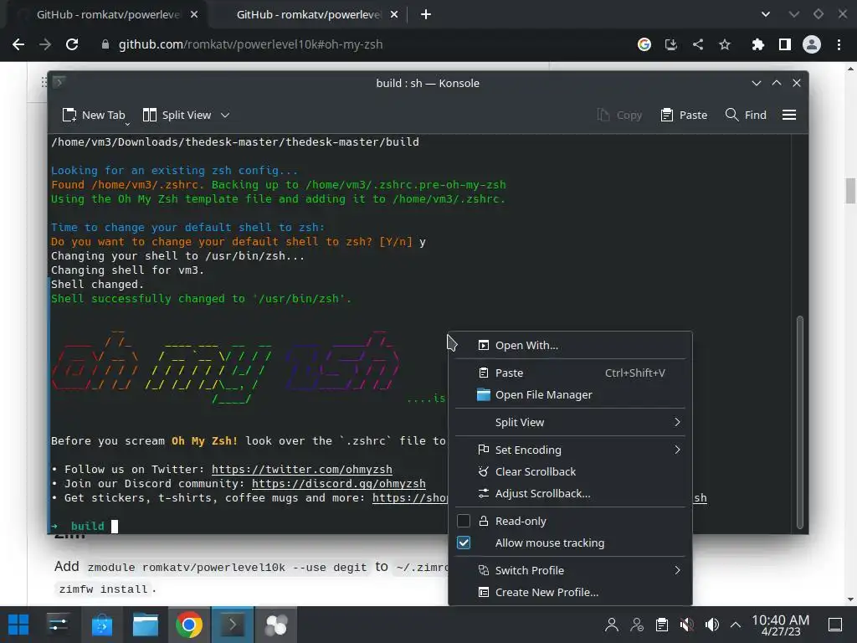Screen dimensions: 857x643
Task: Open the browser extensions puzzle icon
Action: coord(757,44)
